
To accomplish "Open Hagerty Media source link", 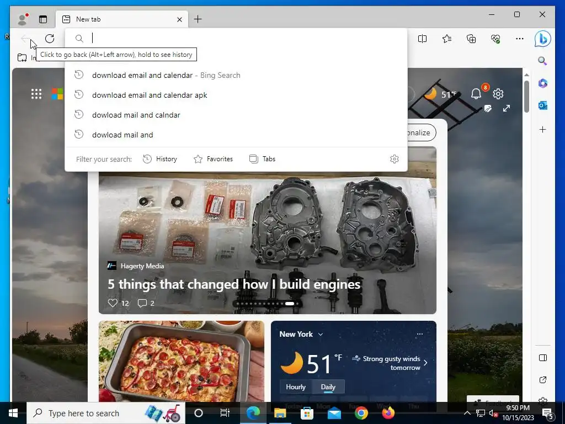I will click(x=136, y=266).
